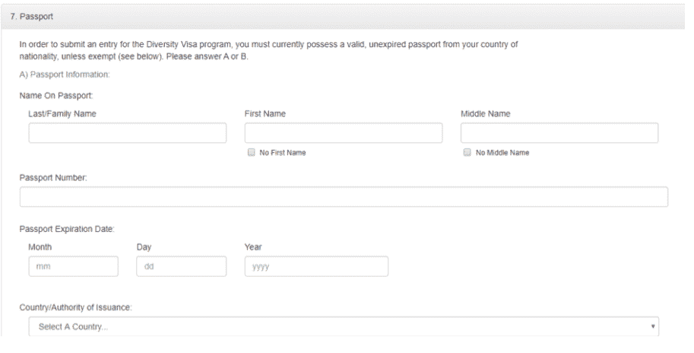
Task: Focus the First Name text box
Action: tap(343, 133)
